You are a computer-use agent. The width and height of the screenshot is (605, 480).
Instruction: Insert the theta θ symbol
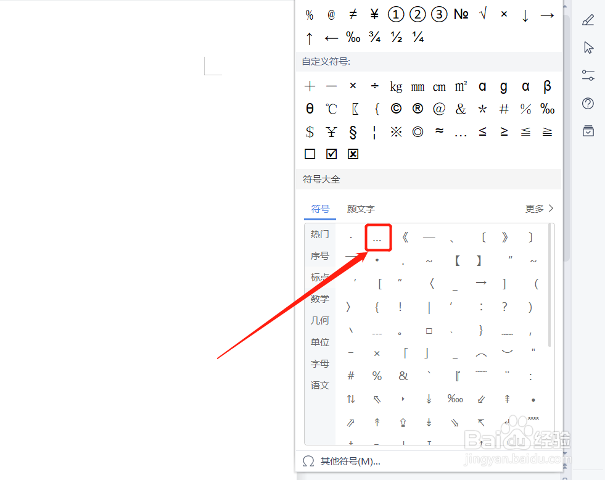click(x=310, y=109)
